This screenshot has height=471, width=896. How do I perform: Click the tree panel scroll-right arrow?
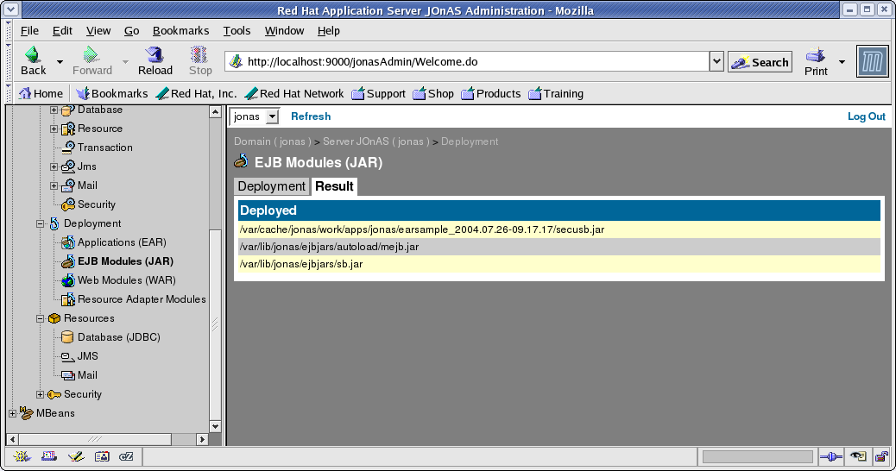point(202,439)
